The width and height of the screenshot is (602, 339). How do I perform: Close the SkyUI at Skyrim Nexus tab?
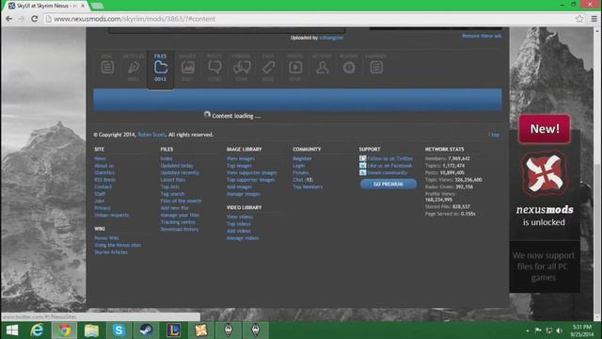tap(83, 6)
